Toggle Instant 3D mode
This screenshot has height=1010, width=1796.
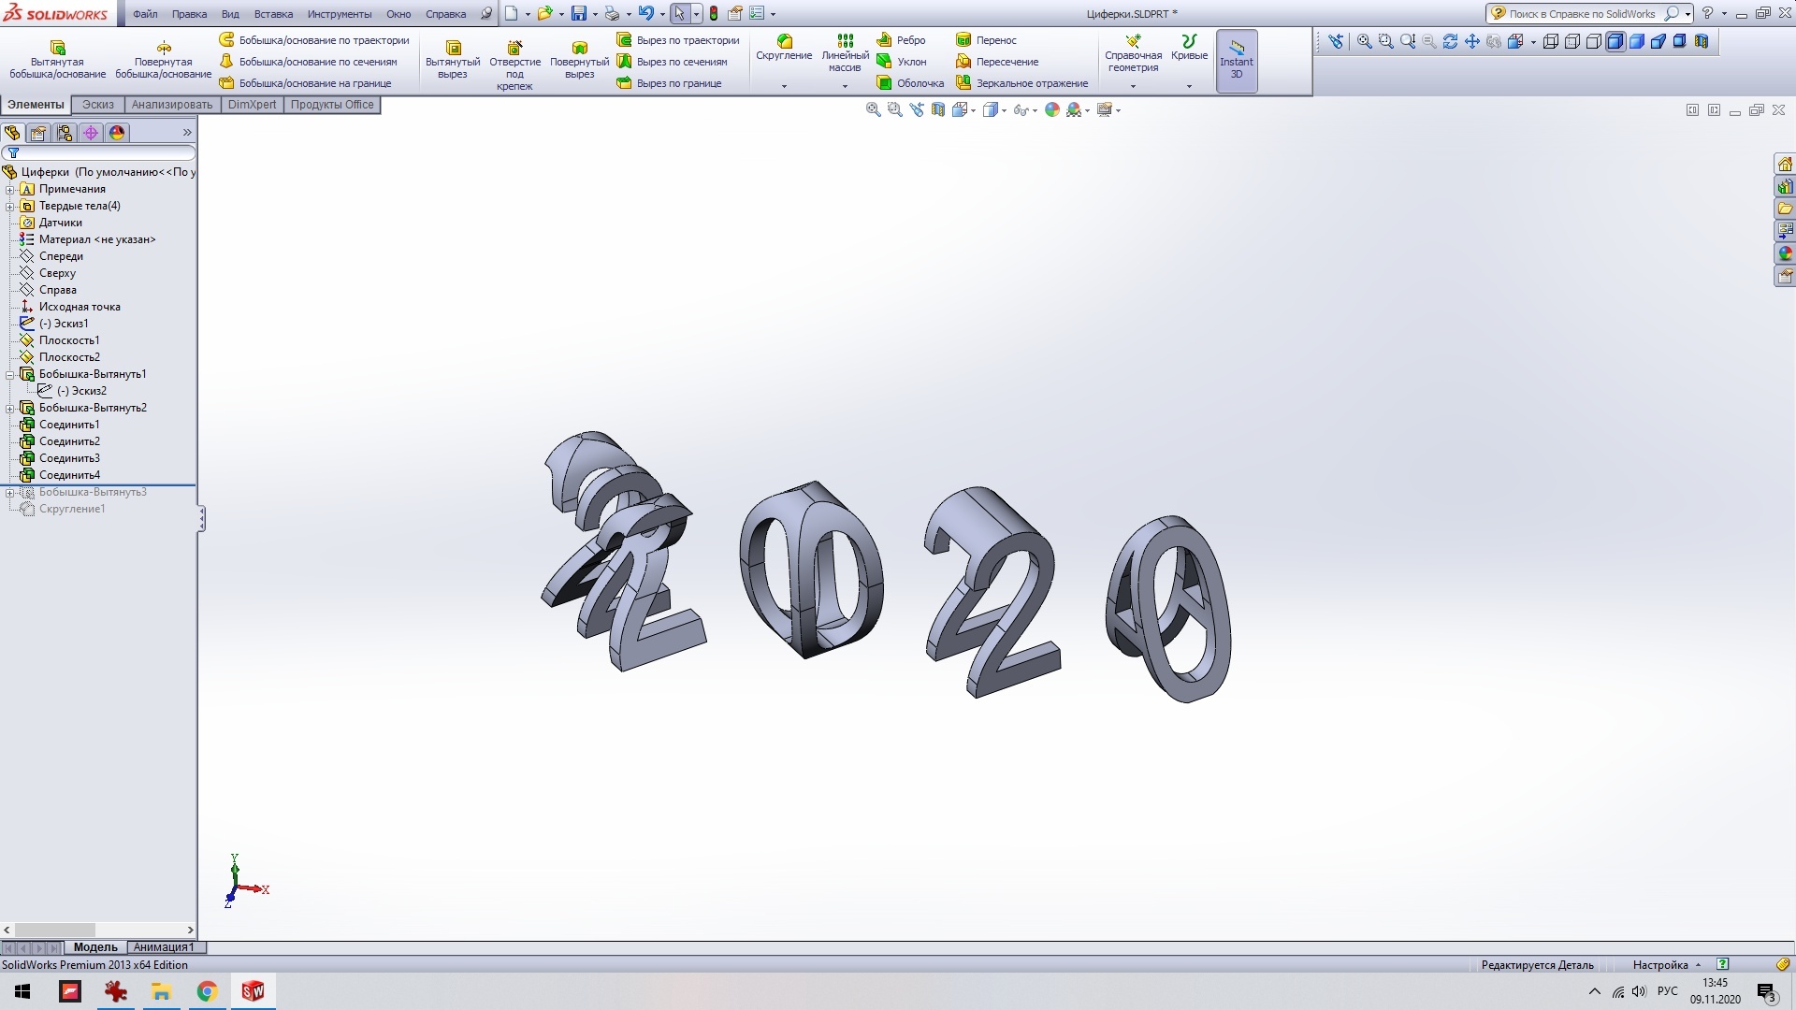(1237, 61)
